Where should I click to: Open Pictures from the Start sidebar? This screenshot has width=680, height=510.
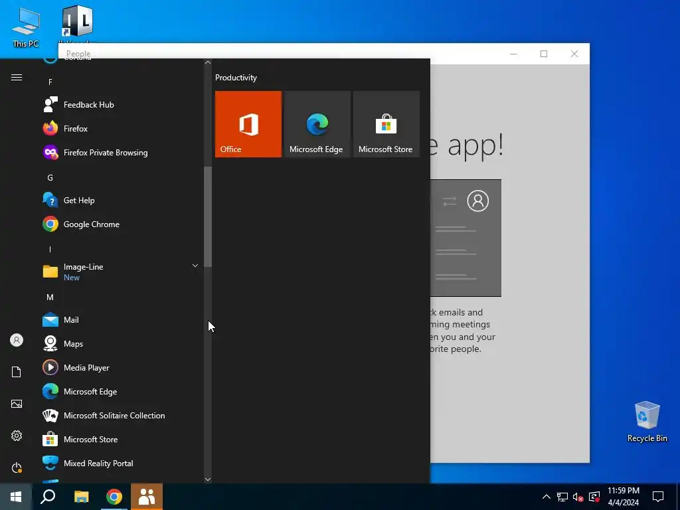(17, 404)
